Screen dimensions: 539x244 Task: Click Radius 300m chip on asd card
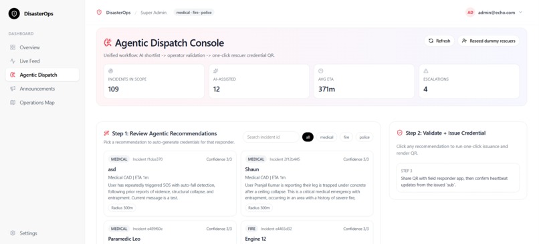[122, 208]
